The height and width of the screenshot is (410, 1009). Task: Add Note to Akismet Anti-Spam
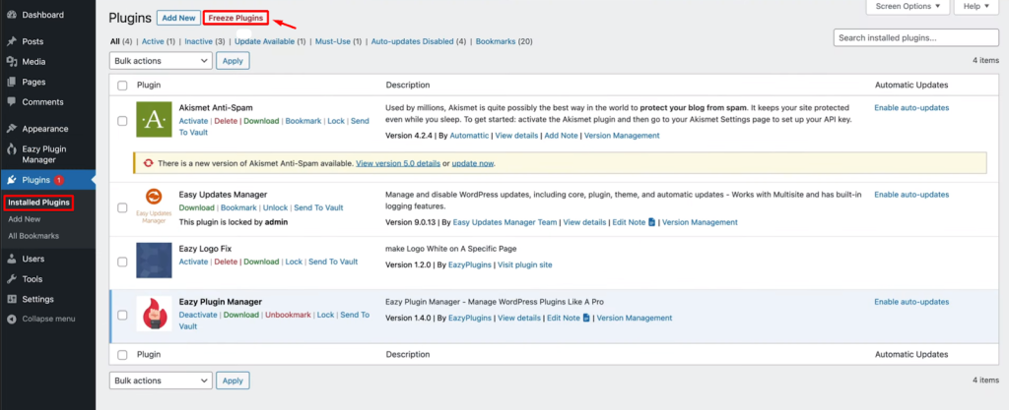click(x=562, y=136)
